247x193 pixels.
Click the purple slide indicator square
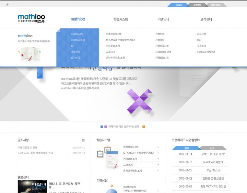pyautogui.click(x=106, y=127)
